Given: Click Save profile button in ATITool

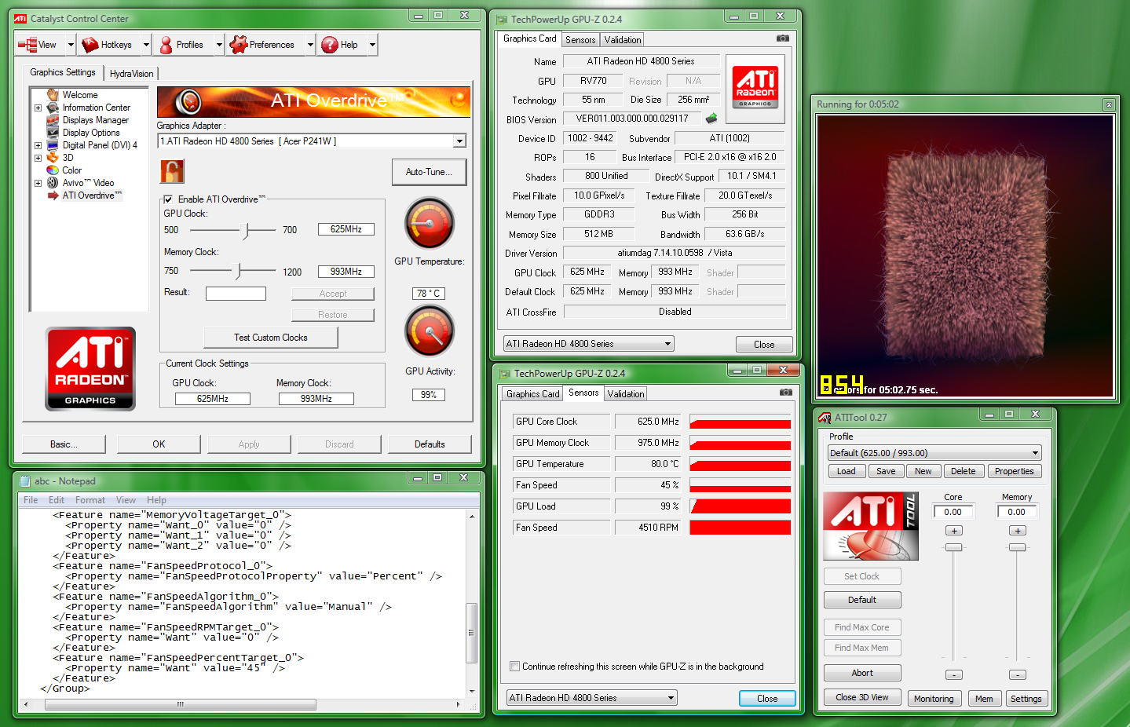Looking at the screenshot, I should [886, 471].
